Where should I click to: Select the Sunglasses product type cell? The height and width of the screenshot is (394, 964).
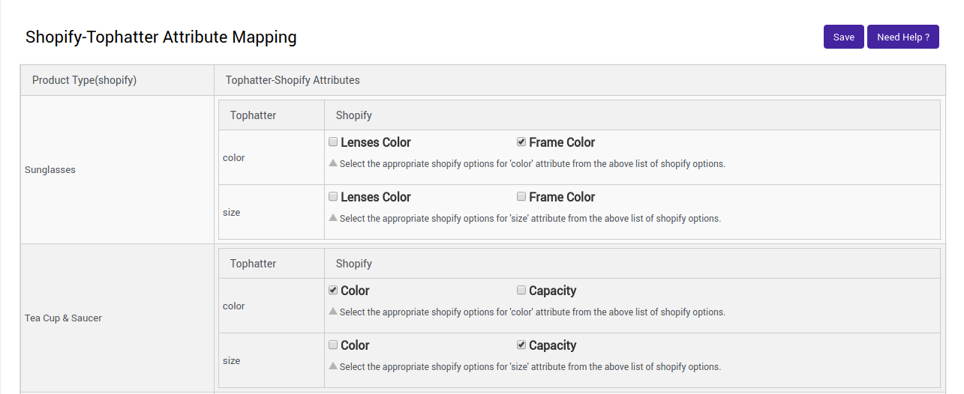[50, 170]
